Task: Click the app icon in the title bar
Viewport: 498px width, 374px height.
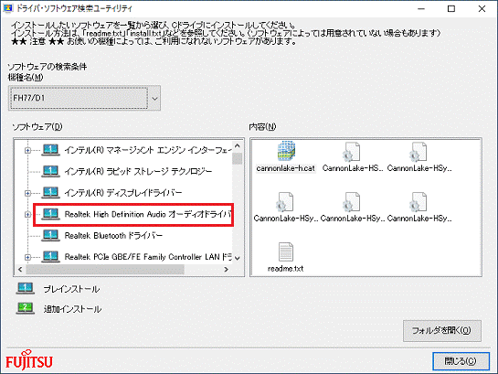Action: click(7, 8)
